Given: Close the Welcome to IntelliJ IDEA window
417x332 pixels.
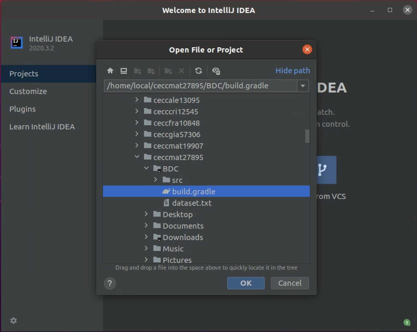Looking at the screenshot, I should click(407, 10).
